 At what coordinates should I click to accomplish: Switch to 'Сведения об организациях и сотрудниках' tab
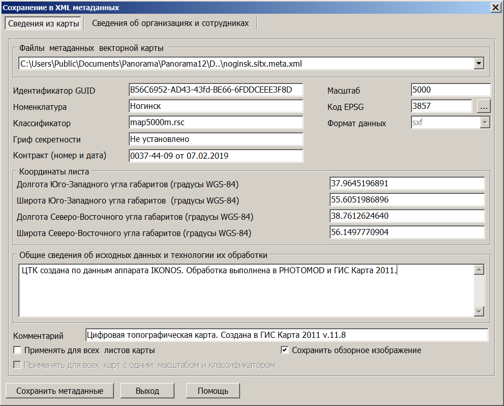[170, 23]
